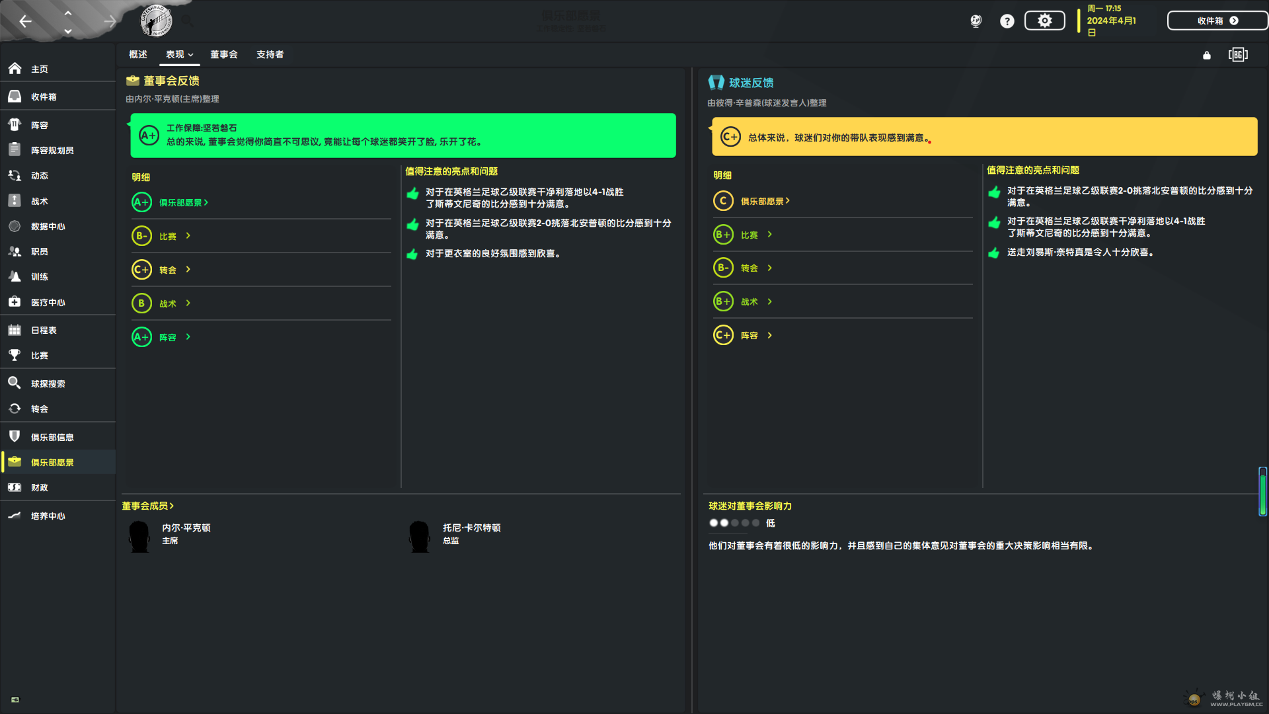Open 职员 staff in sidebar

point(58,251)
